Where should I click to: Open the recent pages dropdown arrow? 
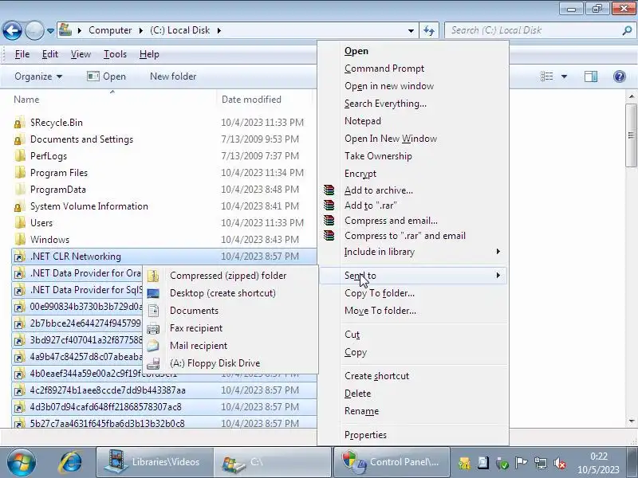pyautogui.click(x=50, y=31)
